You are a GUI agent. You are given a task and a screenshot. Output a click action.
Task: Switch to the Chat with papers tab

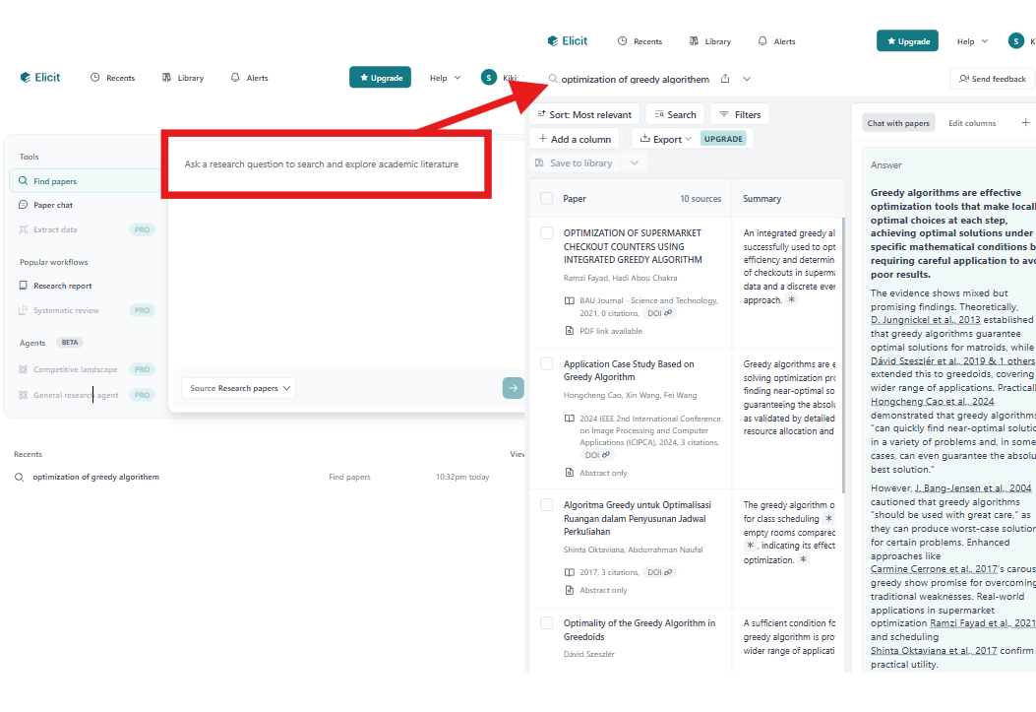coord(897,122)
